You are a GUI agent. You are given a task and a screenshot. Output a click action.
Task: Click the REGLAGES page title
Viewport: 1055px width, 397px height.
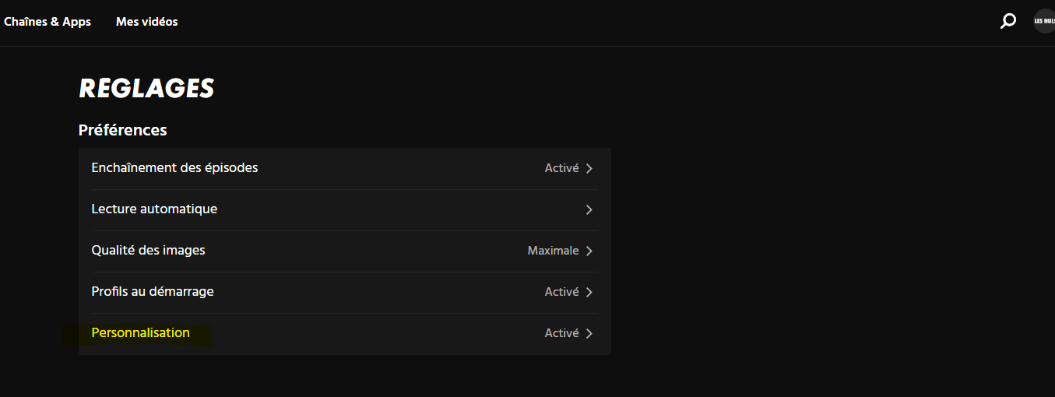146,89
